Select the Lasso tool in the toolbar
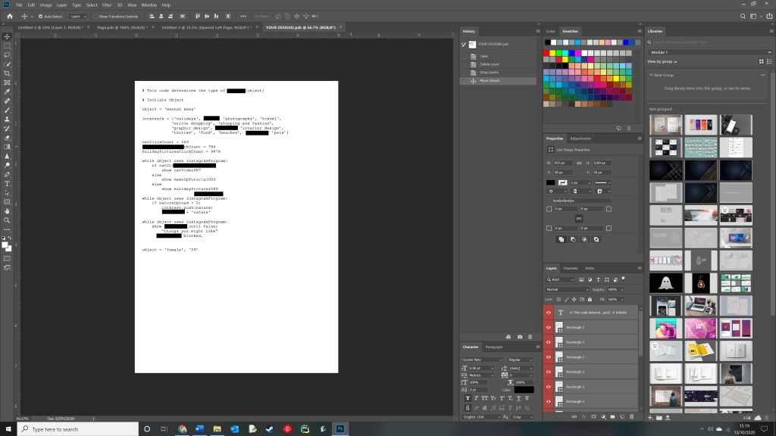The image size is (776, 436). (x=7, y=55)
